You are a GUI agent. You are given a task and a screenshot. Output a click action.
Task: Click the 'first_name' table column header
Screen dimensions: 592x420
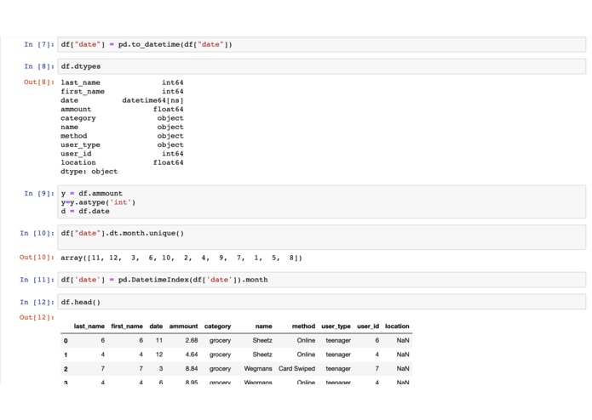click(127, 326)
